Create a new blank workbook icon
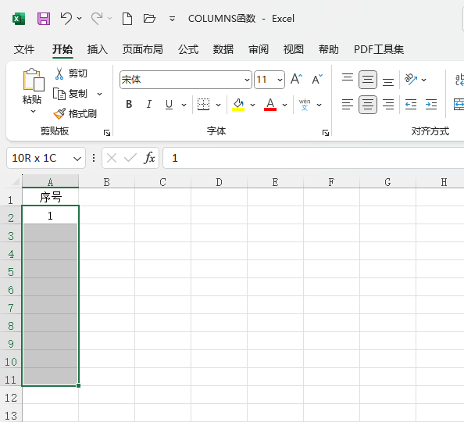 point(127,19)
